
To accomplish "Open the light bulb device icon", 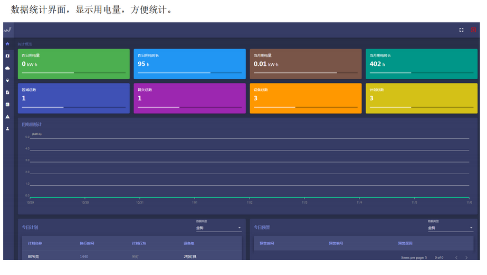I will point(7,80).
